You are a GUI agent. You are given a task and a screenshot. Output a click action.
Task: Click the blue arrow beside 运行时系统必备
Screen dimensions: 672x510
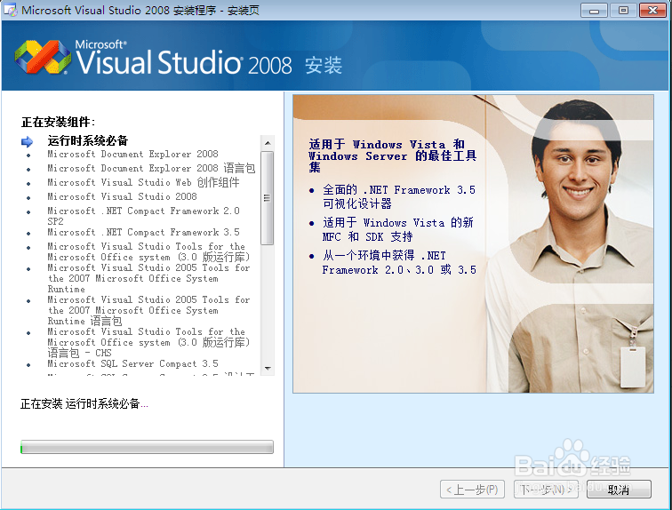(27, 141)
